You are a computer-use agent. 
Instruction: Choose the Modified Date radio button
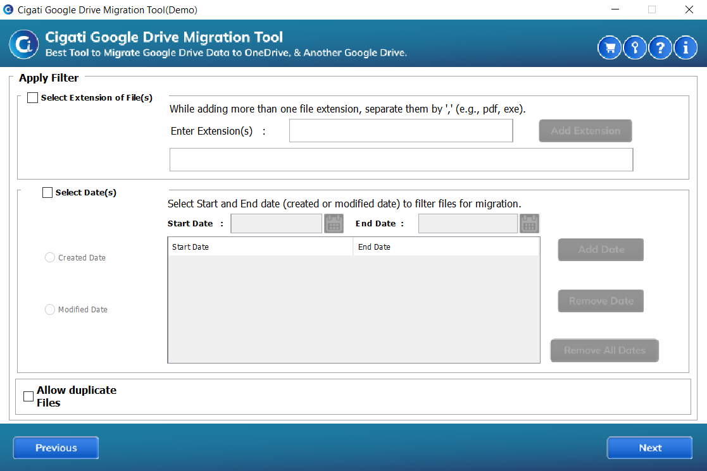pos(50,309)
